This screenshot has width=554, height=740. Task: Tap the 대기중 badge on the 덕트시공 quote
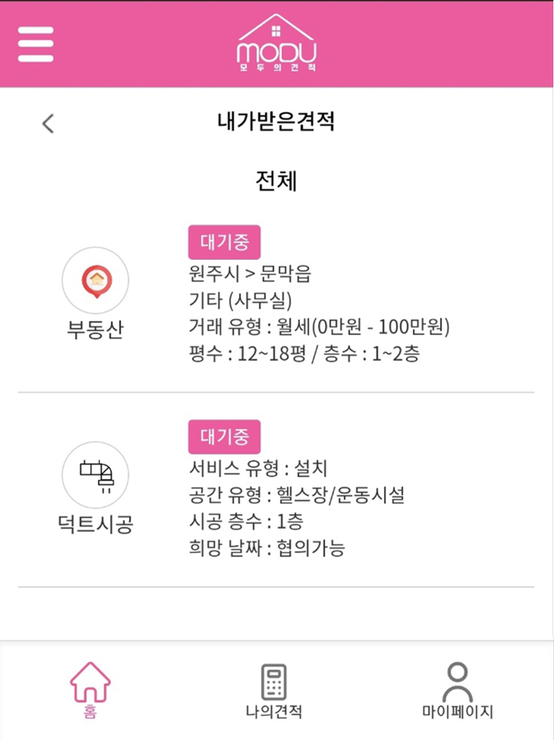[x=224, y=434]
